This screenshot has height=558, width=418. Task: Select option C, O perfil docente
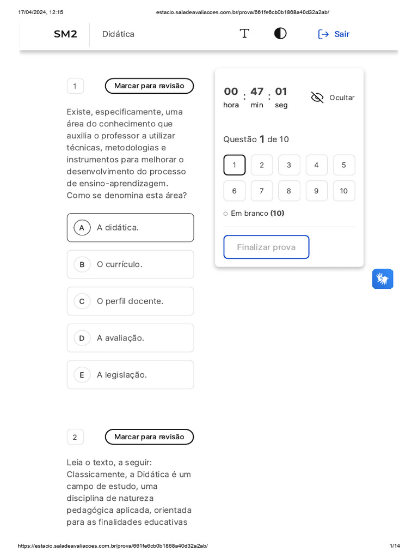point(130,301)
